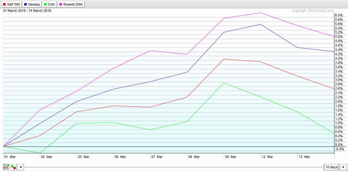Toggle the Russell 2000 series button

click(71, 4)
